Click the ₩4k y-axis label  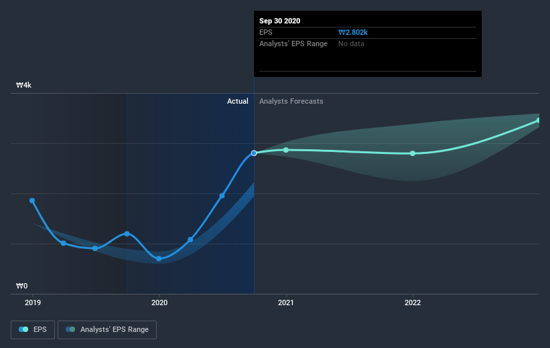click(x=24, y=85)
